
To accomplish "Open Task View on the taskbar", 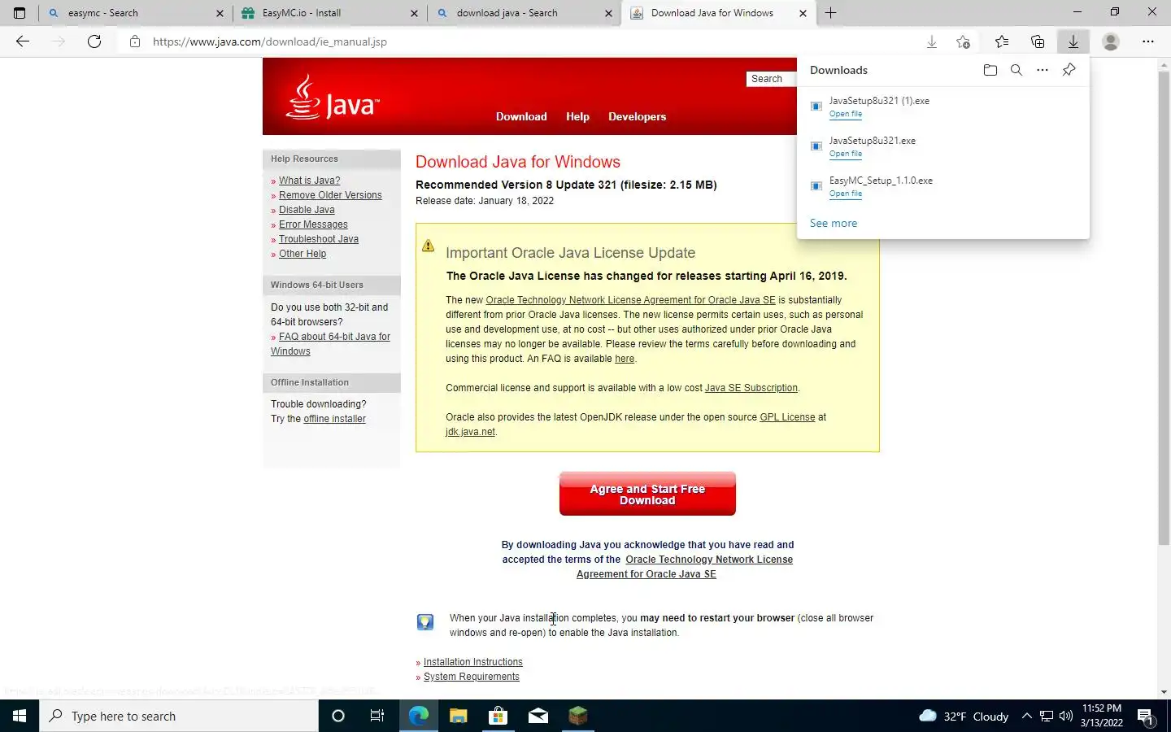I will click(377, 716).
